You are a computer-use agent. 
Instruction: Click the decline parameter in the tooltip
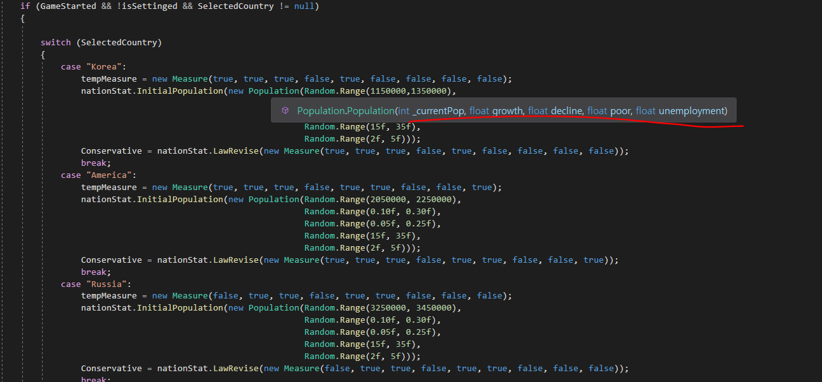coord(567,111)
